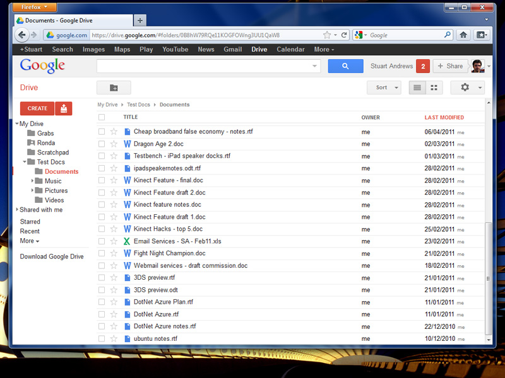Star the Dragon Age 2.doc file
The width and height of the screenshot is (505, 378).
click(x=114, y=144)
